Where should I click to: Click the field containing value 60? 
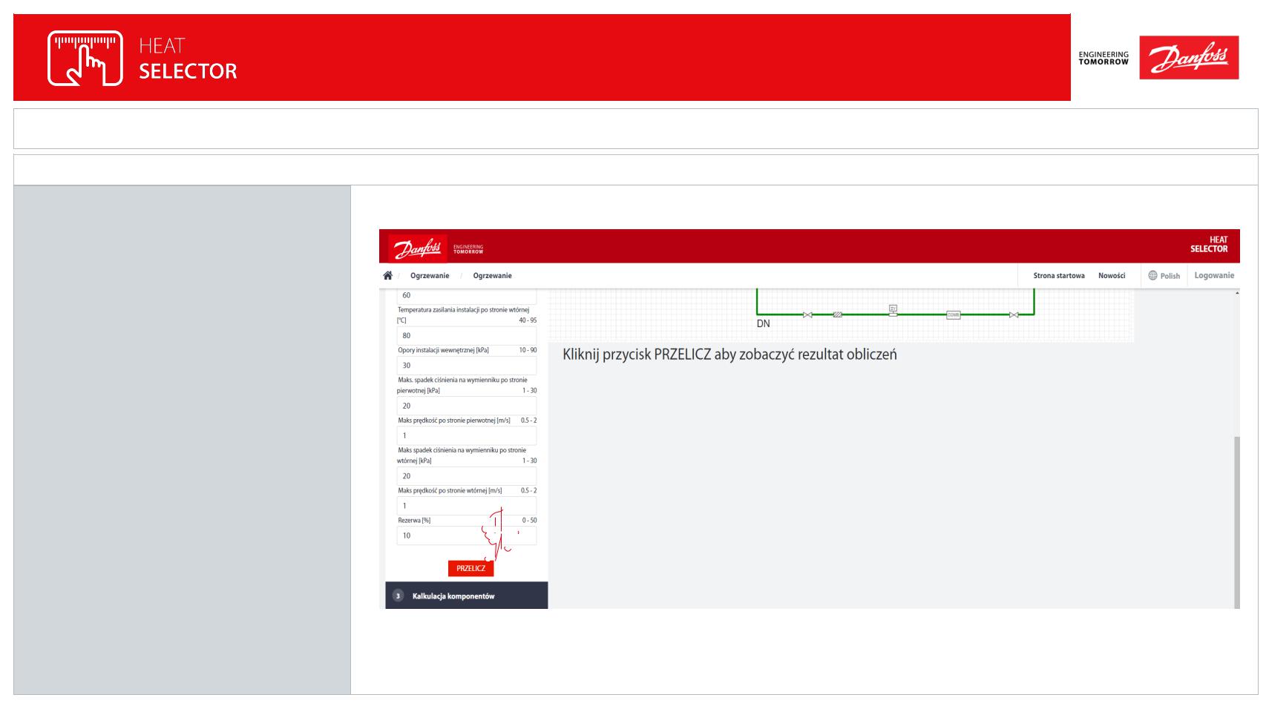tap(467, 295)
